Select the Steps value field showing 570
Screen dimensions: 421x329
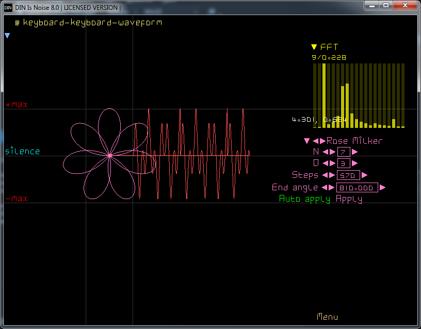[348, 175]
